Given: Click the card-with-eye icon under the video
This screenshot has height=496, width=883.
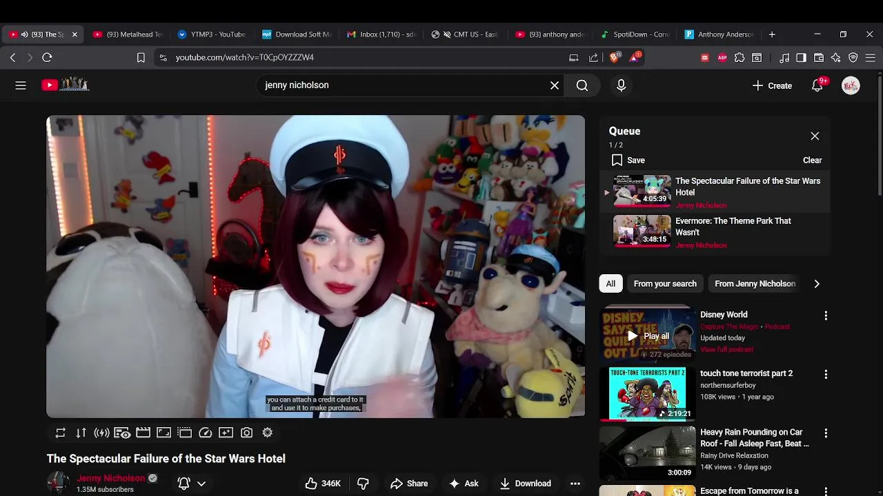Looking at the screenshot, I should [122, 433].
